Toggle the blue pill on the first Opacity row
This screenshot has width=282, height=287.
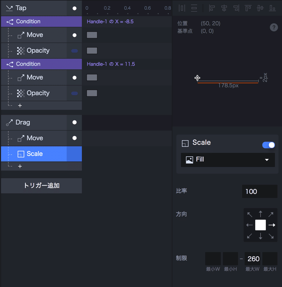click(74, 51)
